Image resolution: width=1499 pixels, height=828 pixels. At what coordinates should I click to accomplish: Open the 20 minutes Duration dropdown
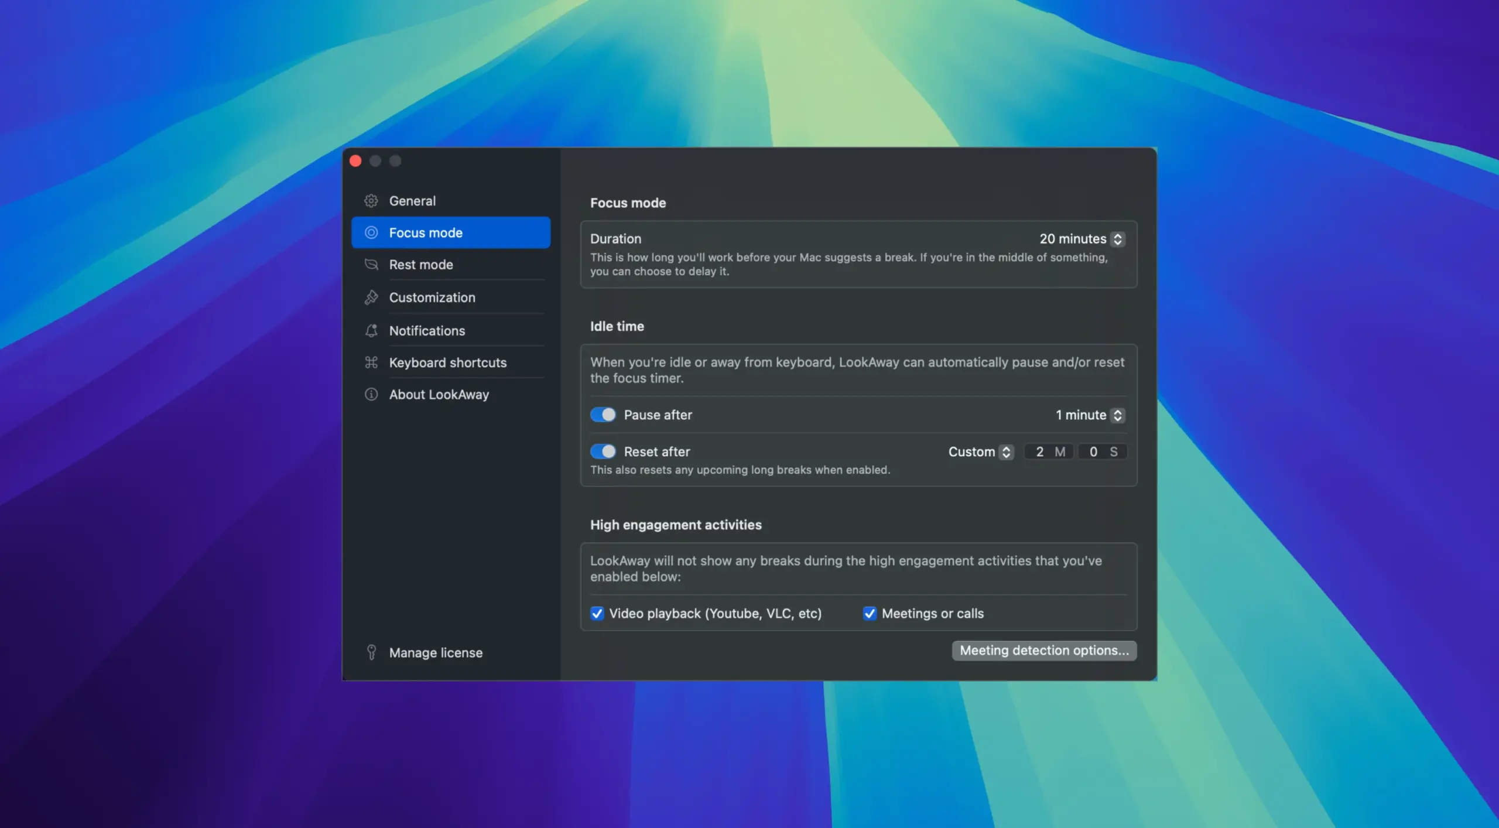click(x=1082, y=239)
